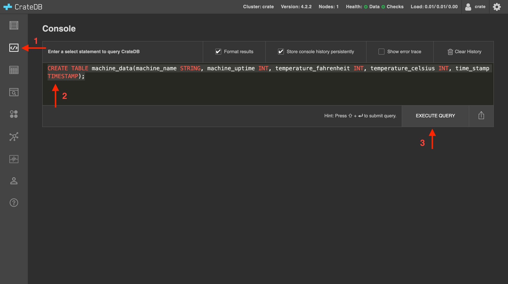Navigate to the Cluster nodes view

click(14, 114)
